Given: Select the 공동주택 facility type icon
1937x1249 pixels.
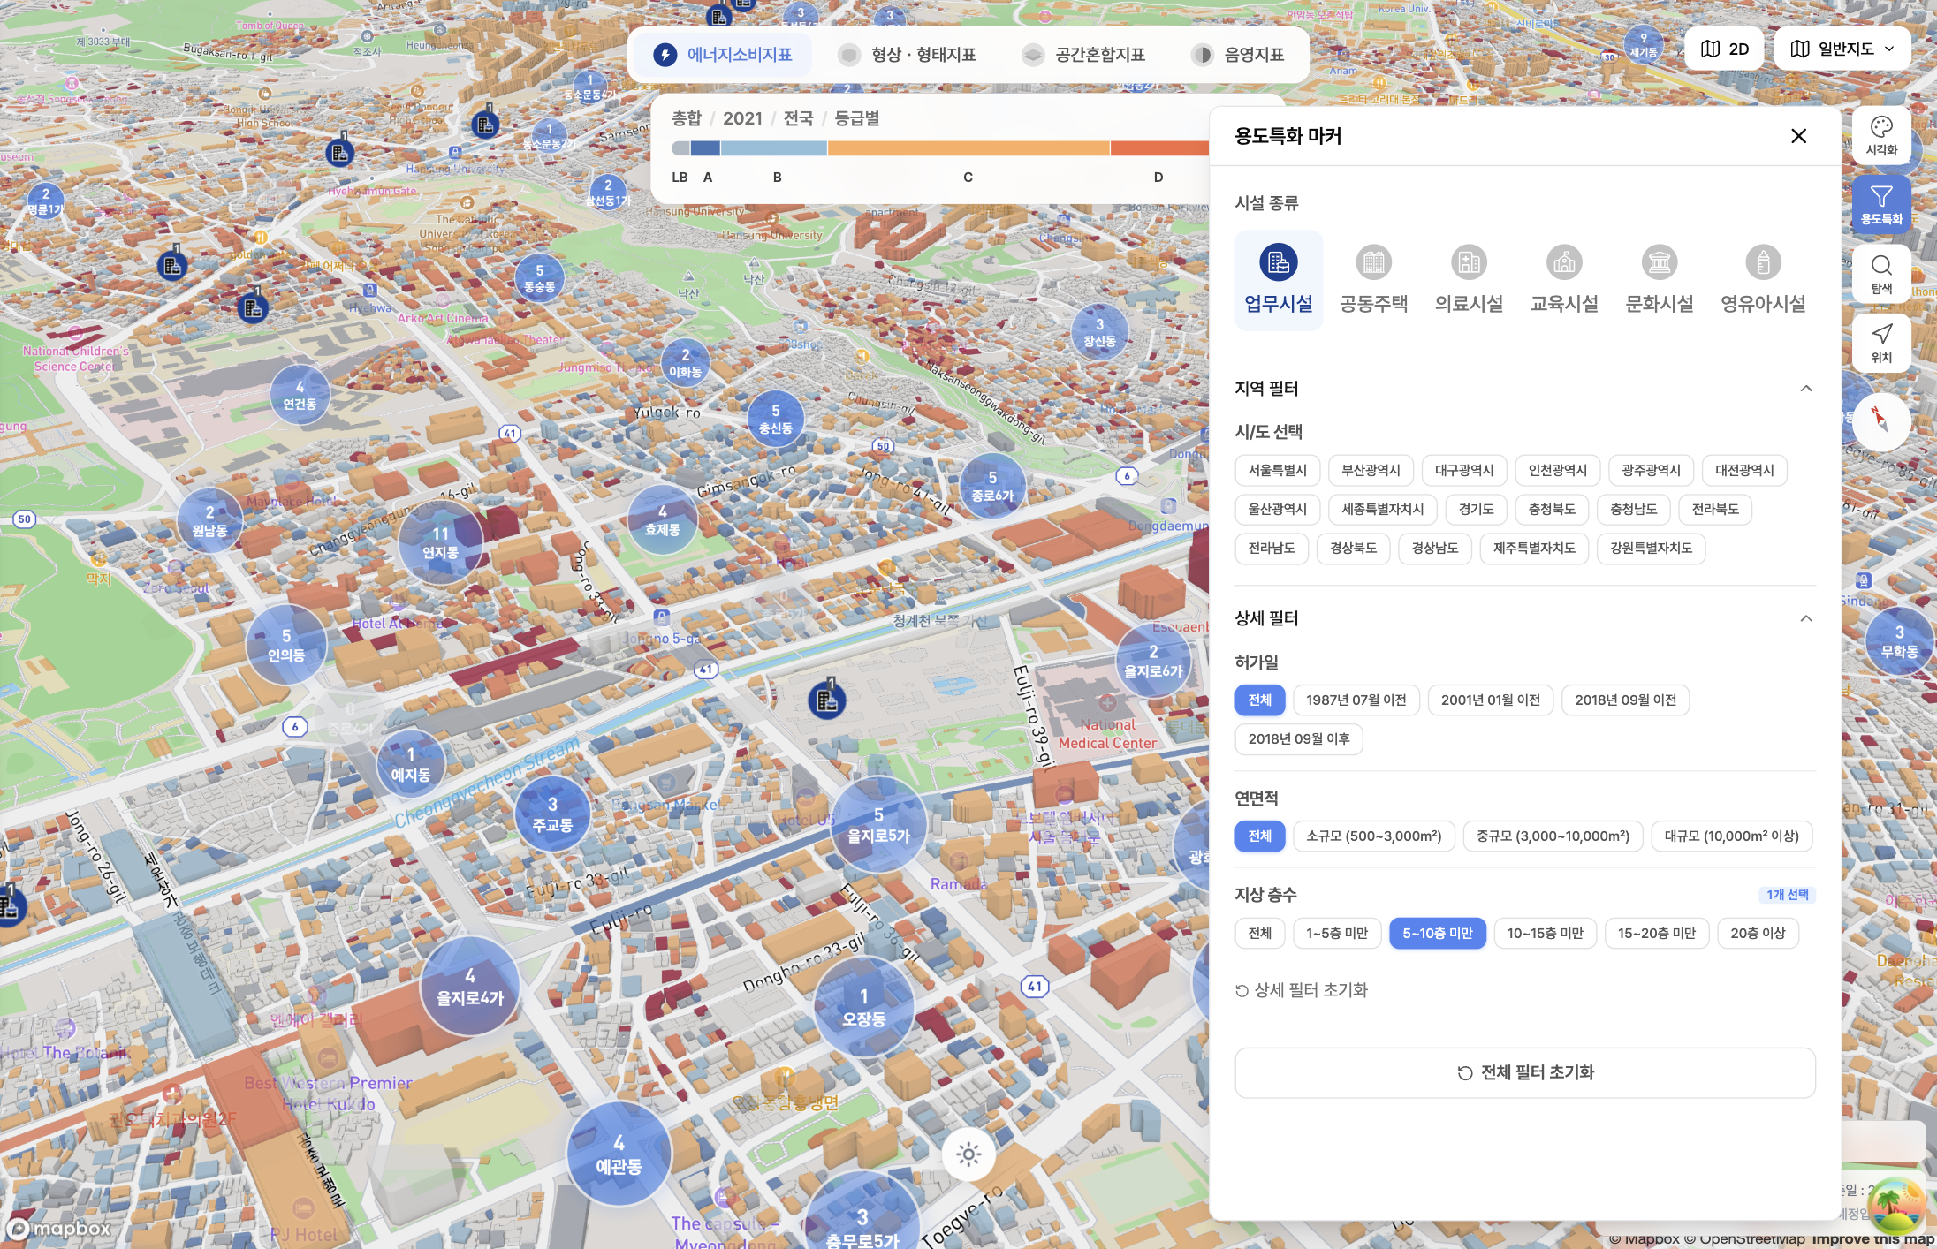Looking at the screenshot, I should click(1373, 280).
